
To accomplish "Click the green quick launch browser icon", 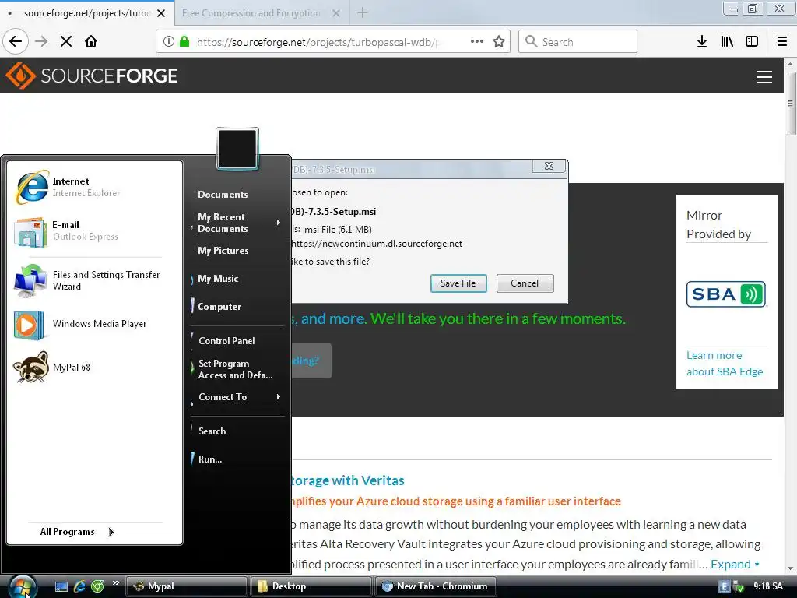I will pyautogui.click(x=97, y=587).
